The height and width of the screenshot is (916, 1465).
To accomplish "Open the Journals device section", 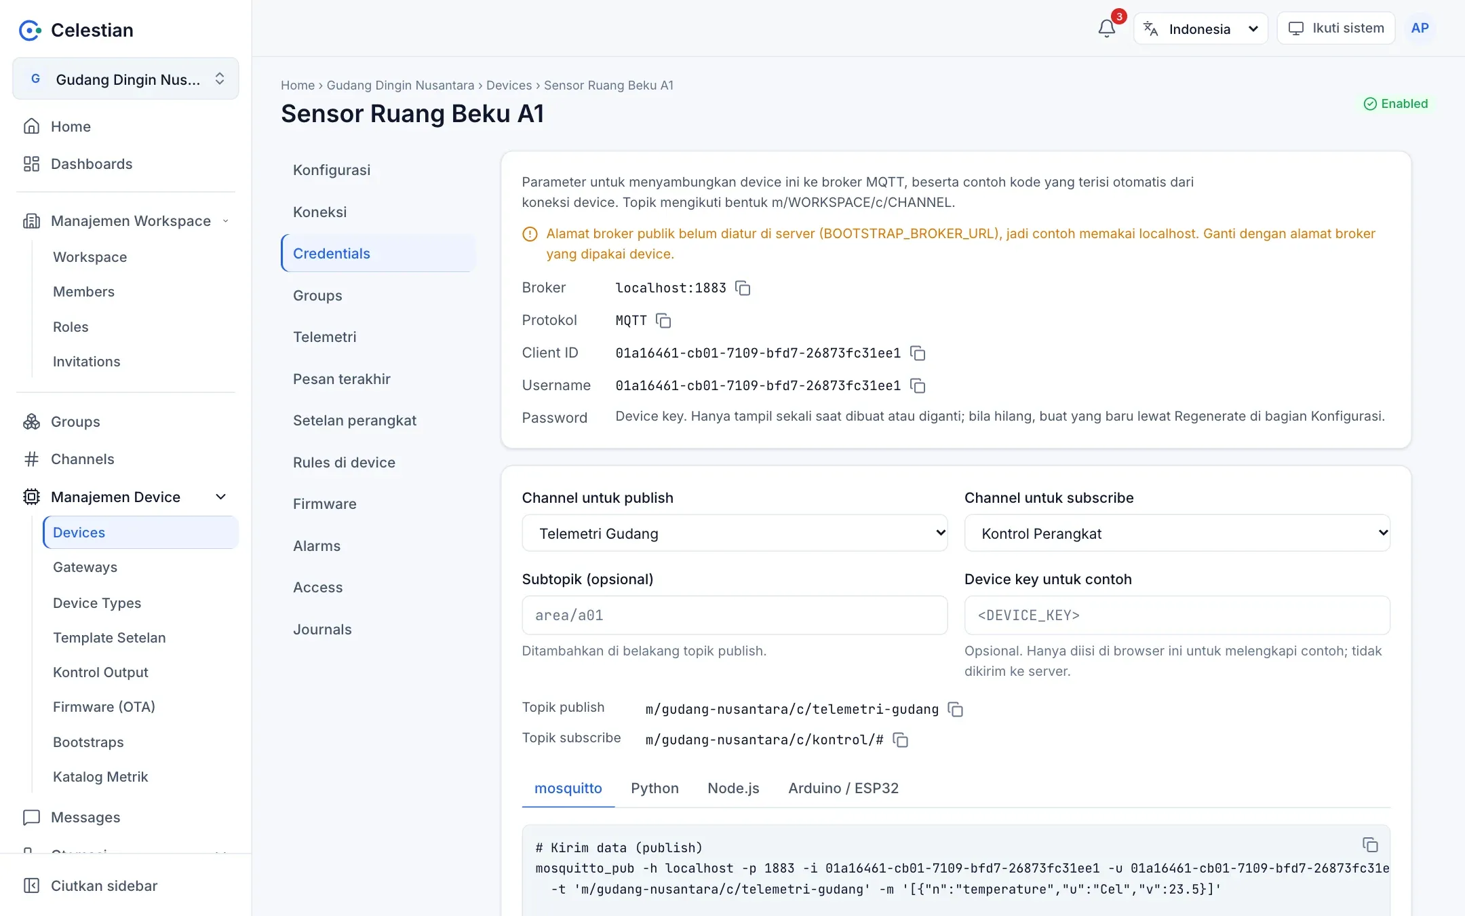I will pos(378,629).
